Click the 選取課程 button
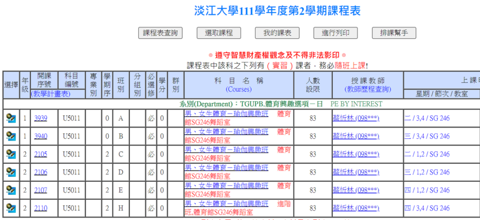The image size is (480, 220). click(219, 33)
